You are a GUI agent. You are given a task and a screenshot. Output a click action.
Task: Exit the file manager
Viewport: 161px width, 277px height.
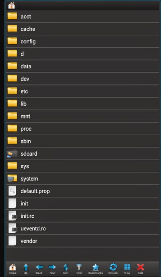140,269
